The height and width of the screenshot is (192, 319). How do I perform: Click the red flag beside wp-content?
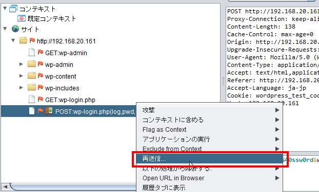coord(41,76)
